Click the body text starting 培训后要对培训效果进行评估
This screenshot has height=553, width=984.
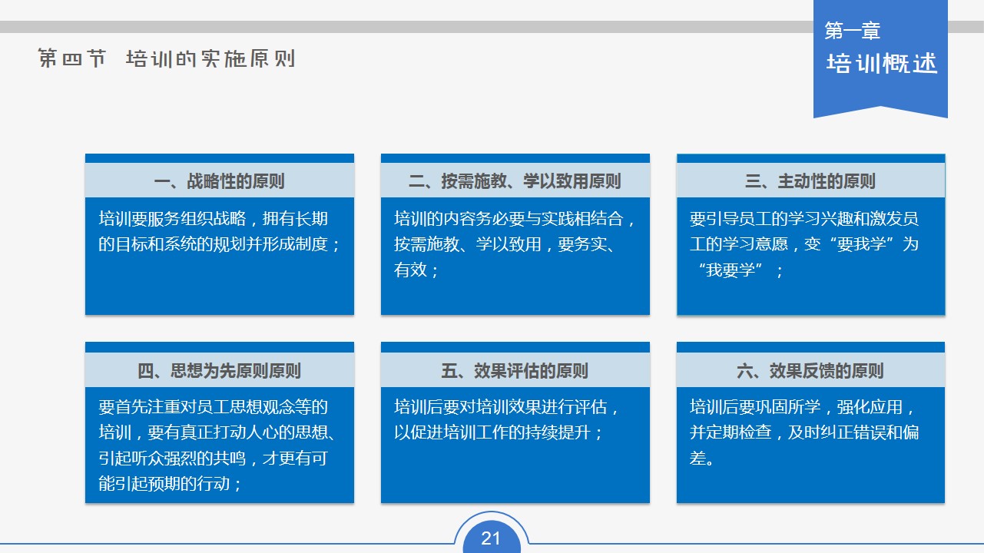508,420
